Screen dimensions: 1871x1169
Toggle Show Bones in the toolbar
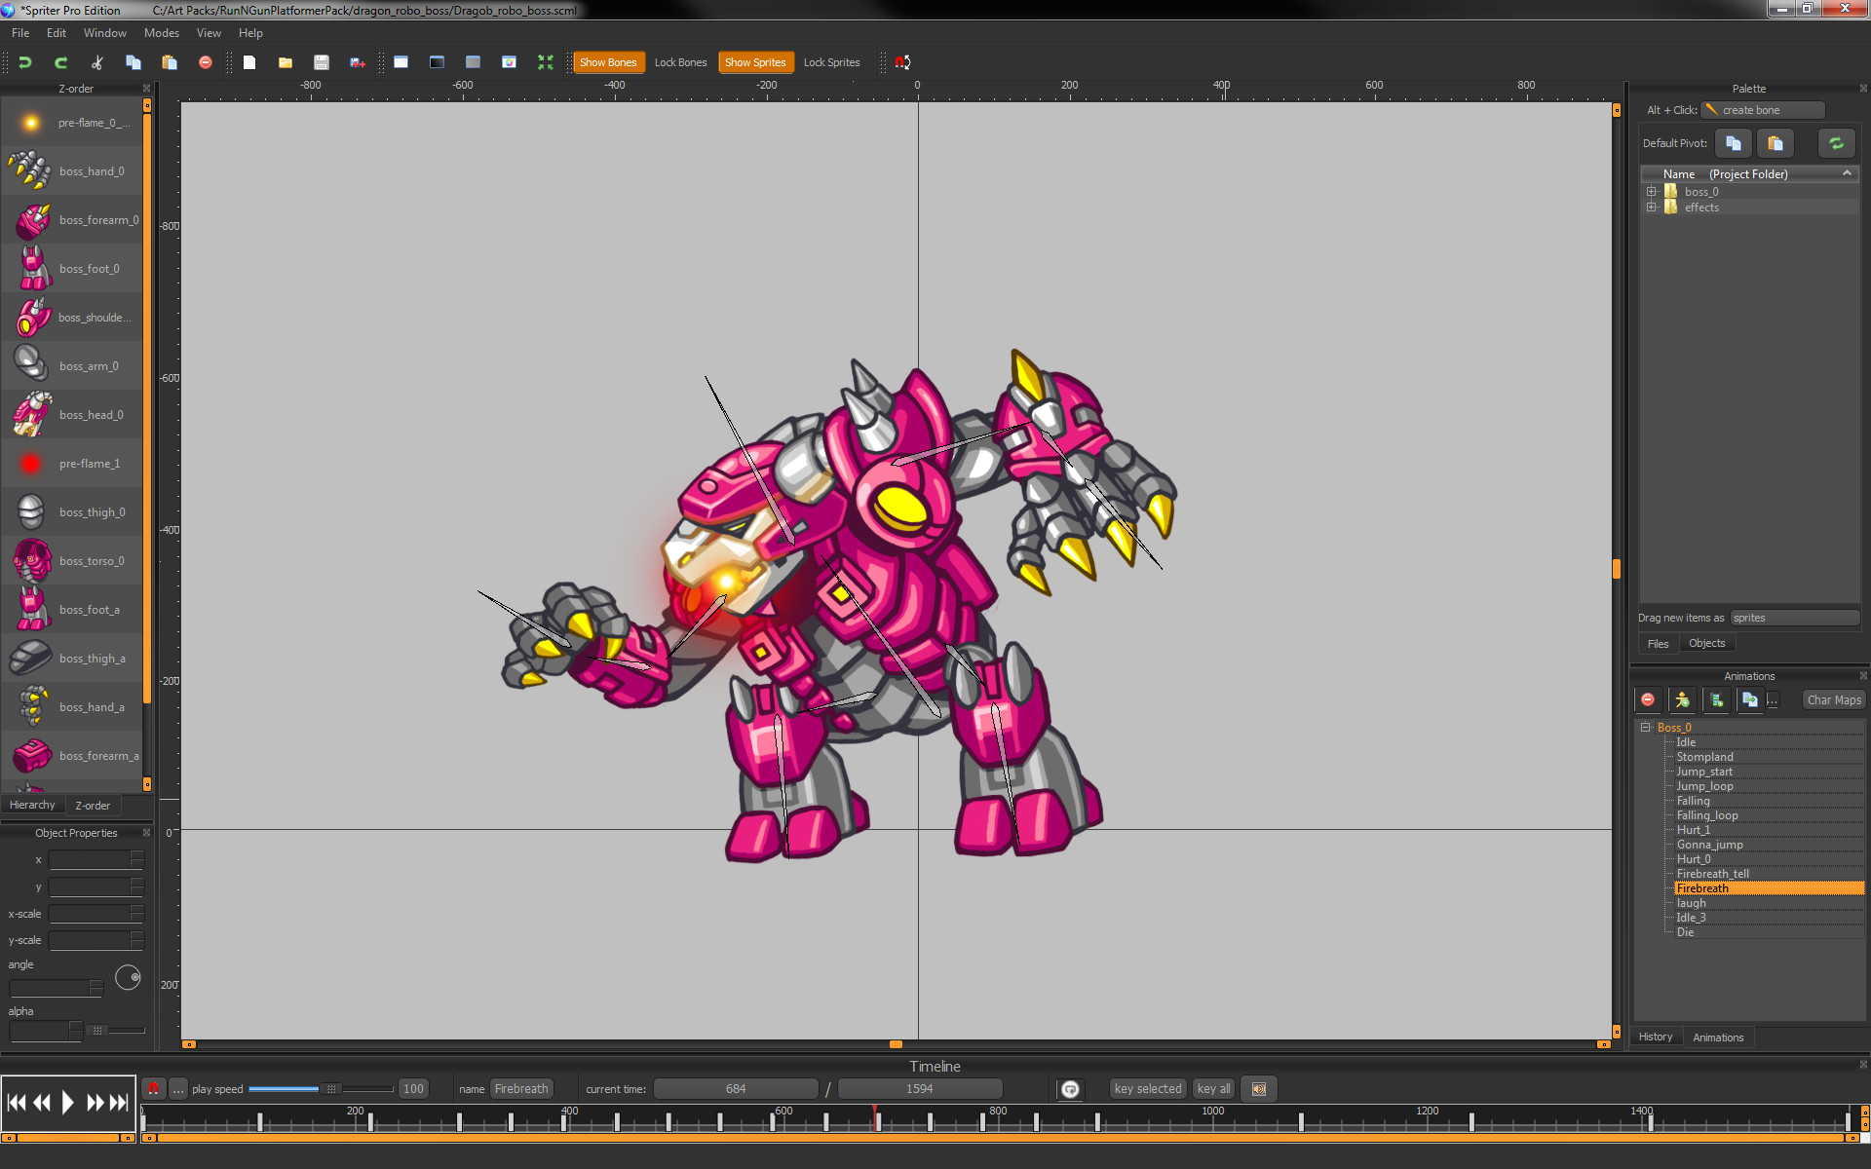point(608,61)
